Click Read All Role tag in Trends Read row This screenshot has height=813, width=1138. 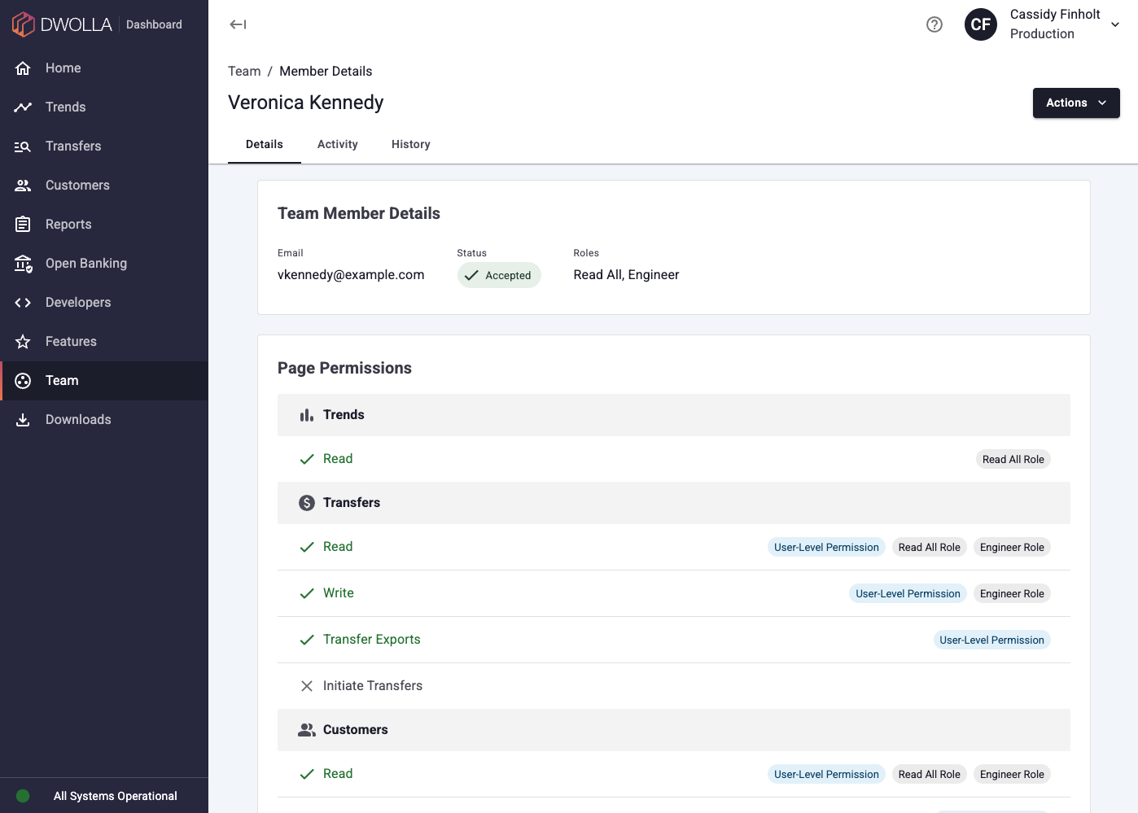coord(1013,459)
